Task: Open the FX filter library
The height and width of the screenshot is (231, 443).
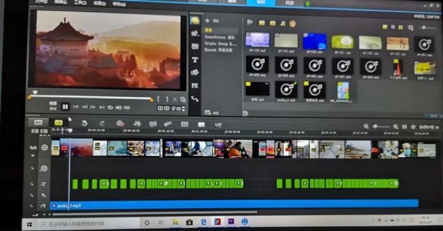Action: pyautogui.click(x=195, y=86)
